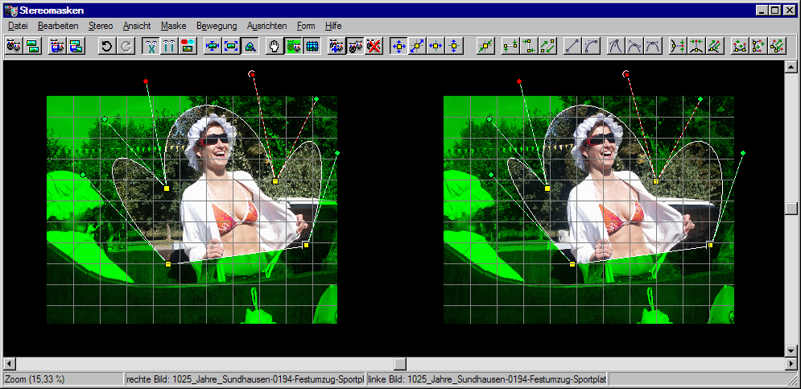This screenshot has height=389, width=801.
Task: Click the 'rechte Bild' filename in status bar
Action: point(246,379)
